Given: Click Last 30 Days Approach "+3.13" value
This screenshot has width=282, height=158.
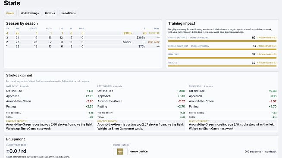Looking at the screenshot, I should (x=181, y=96).
